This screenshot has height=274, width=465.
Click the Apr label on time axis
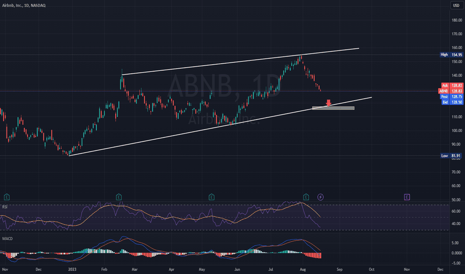pyautogui.click(x=172, y=269)
